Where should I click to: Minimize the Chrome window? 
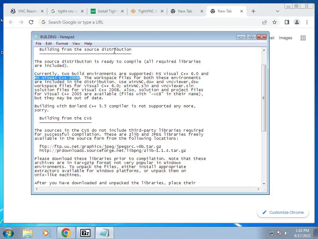[288, 6]
